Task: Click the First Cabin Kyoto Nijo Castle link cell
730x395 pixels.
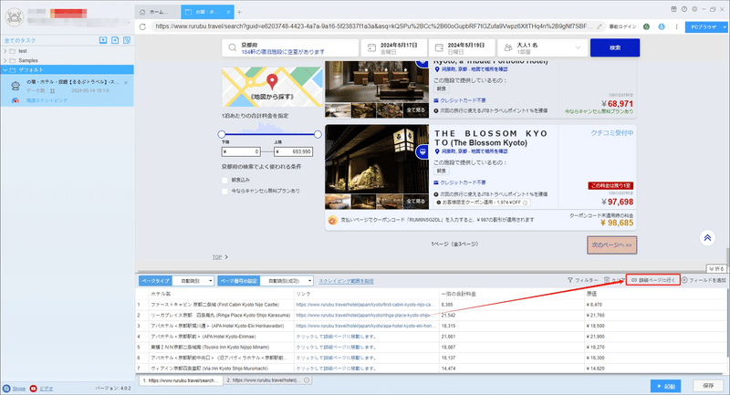Action: [366, 305]
